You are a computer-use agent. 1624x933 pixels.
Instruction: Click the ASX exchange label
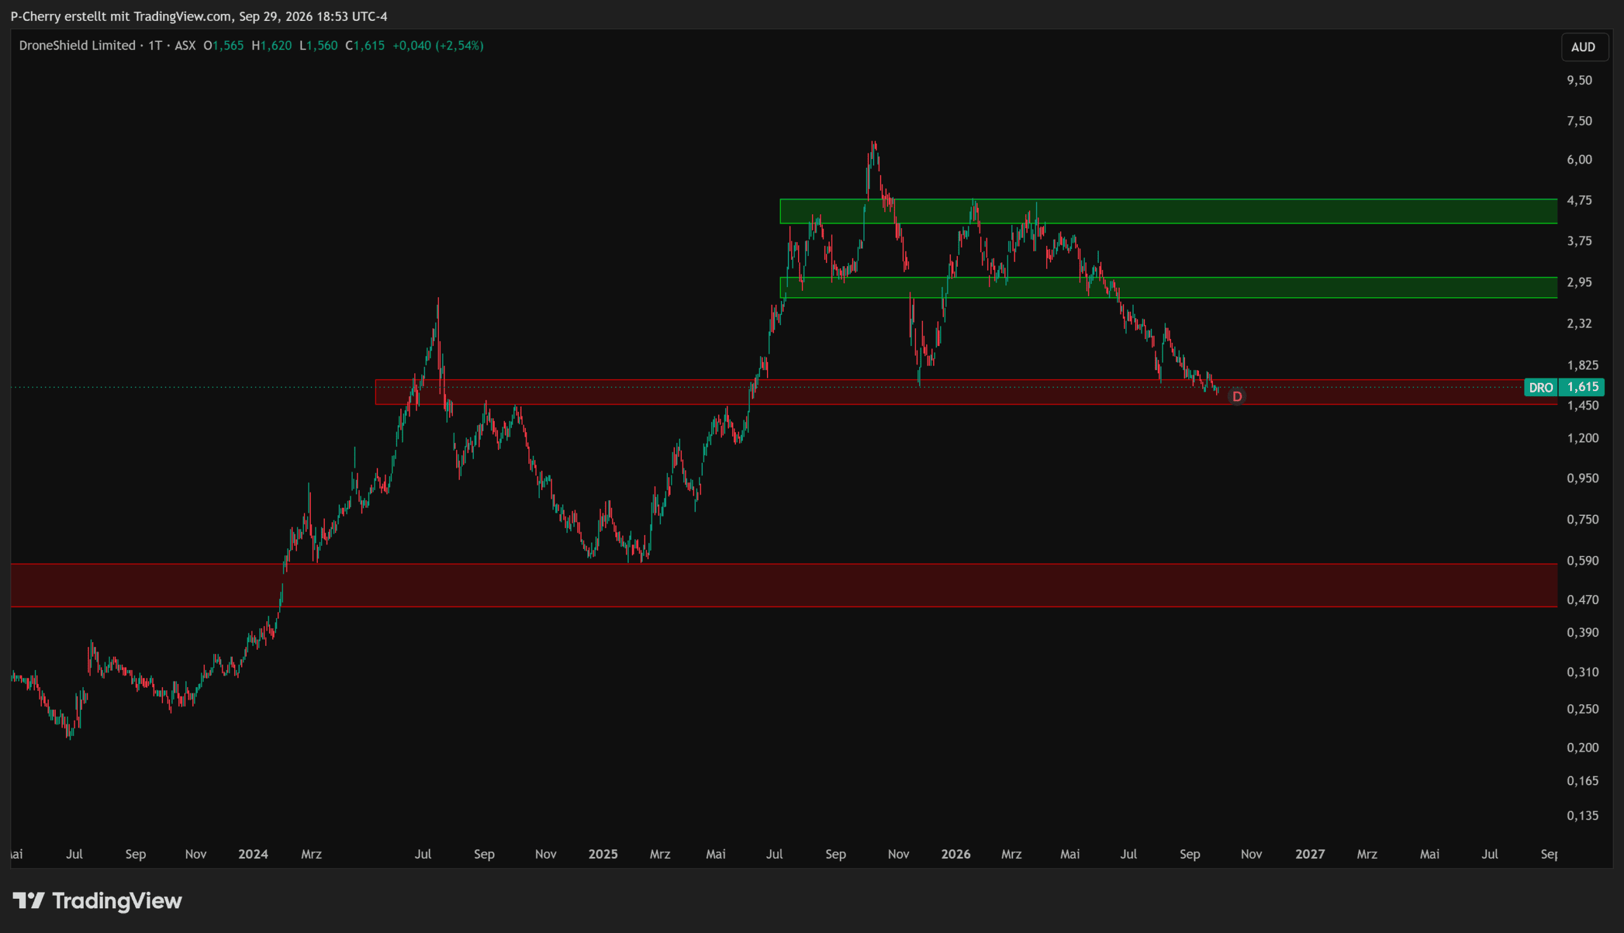(185, 46)
